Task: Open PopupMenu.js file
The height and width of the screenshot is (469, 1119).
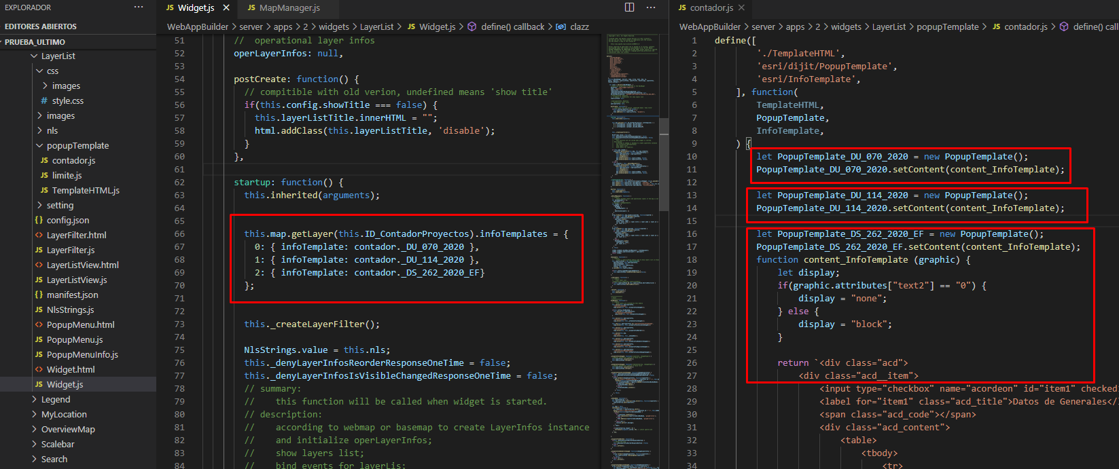Action: pyautogui.click(x=75, y=340)
